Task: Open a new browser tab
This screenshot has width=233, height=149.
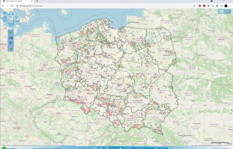Action: 37,1
